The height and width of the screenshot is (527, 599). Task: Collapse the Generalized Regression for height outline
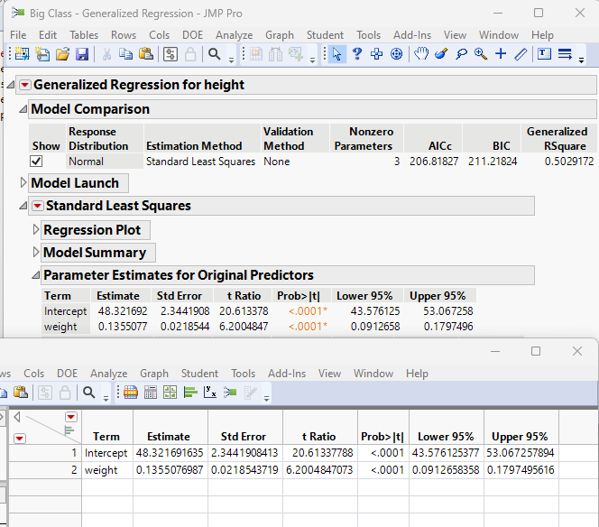click(11, 84)
